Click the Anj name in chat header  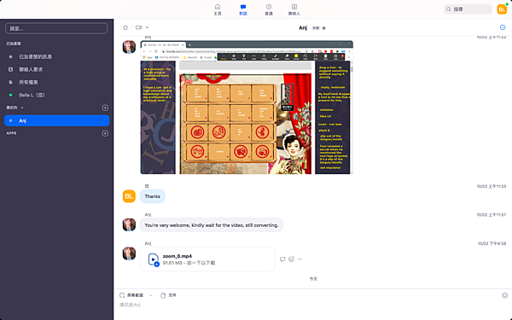303,28
